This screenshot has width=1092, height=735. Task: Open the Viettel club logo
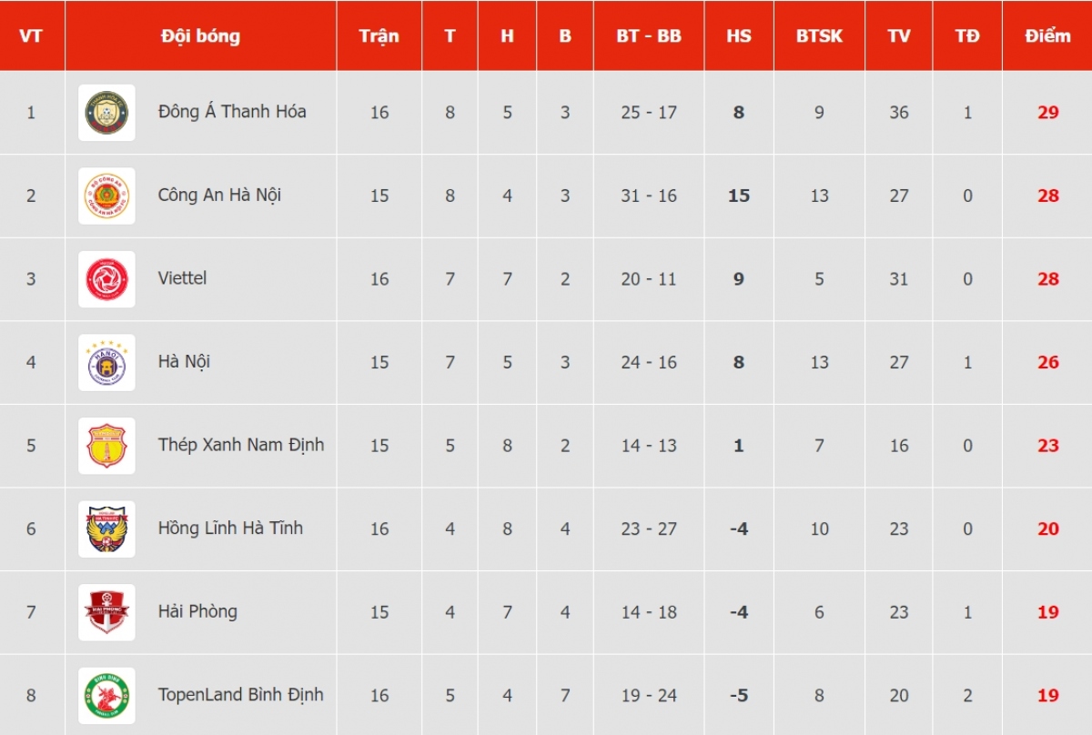click(x=106, y=279)
